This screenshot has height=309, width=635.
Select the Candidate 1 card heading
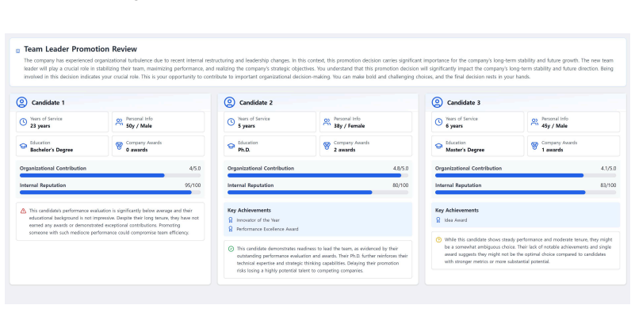click(x=48, y=103)
